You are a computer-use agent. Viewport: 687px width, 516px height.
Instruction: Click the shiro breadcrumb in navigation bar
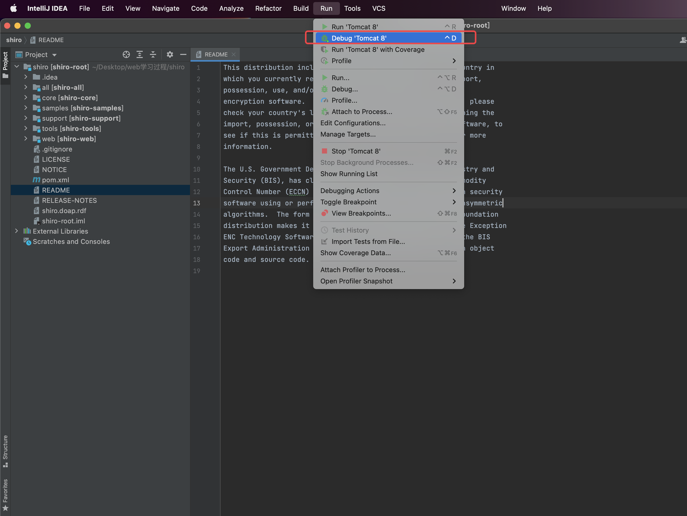click(14, 40)
